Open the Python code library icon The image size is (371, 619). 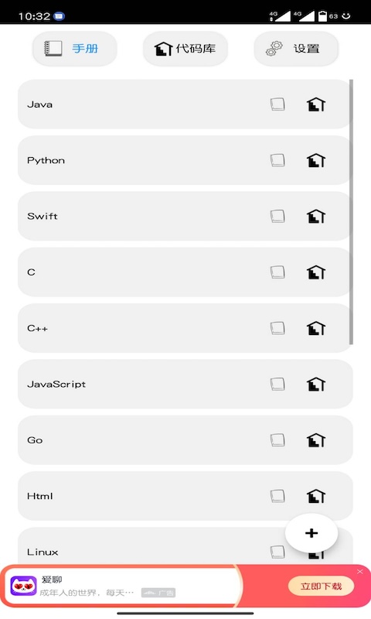[316, 160]
